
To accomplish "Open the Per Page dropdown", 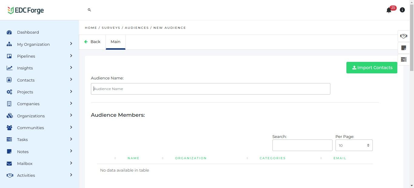I will (354, 146).
